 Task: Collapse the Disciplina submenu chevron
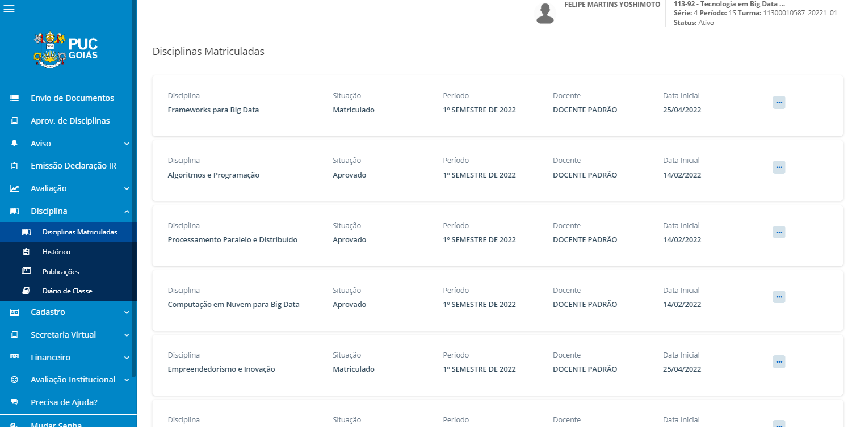[127, 212]
